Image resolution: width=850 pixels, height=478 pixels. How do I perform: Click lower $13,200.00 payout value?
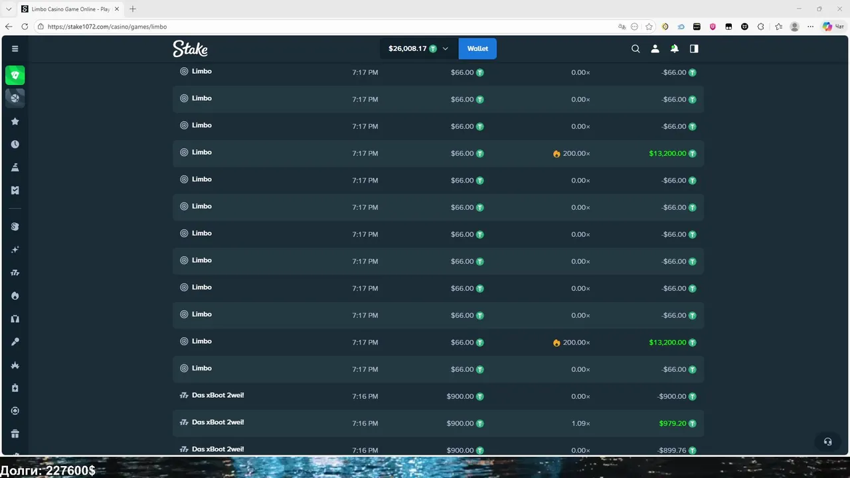click(667, 343)
